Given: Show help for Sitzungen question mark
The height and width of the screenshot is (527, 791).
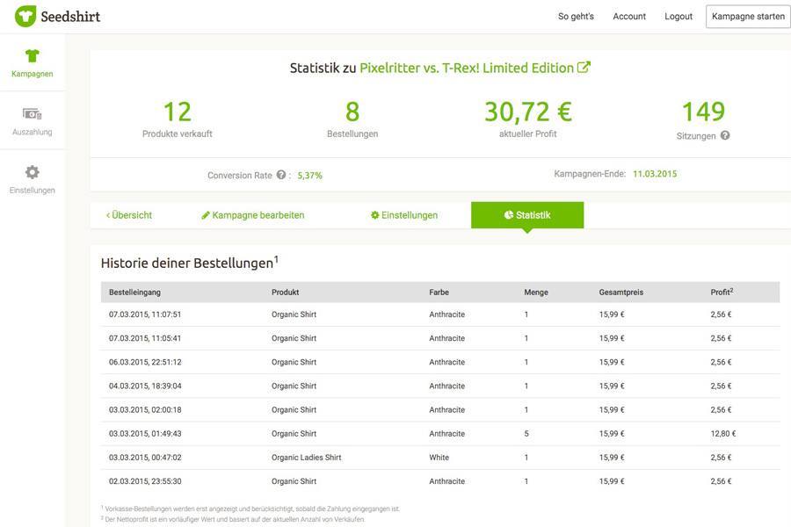Looking at the screenshot, I should (x=725, y=135).
